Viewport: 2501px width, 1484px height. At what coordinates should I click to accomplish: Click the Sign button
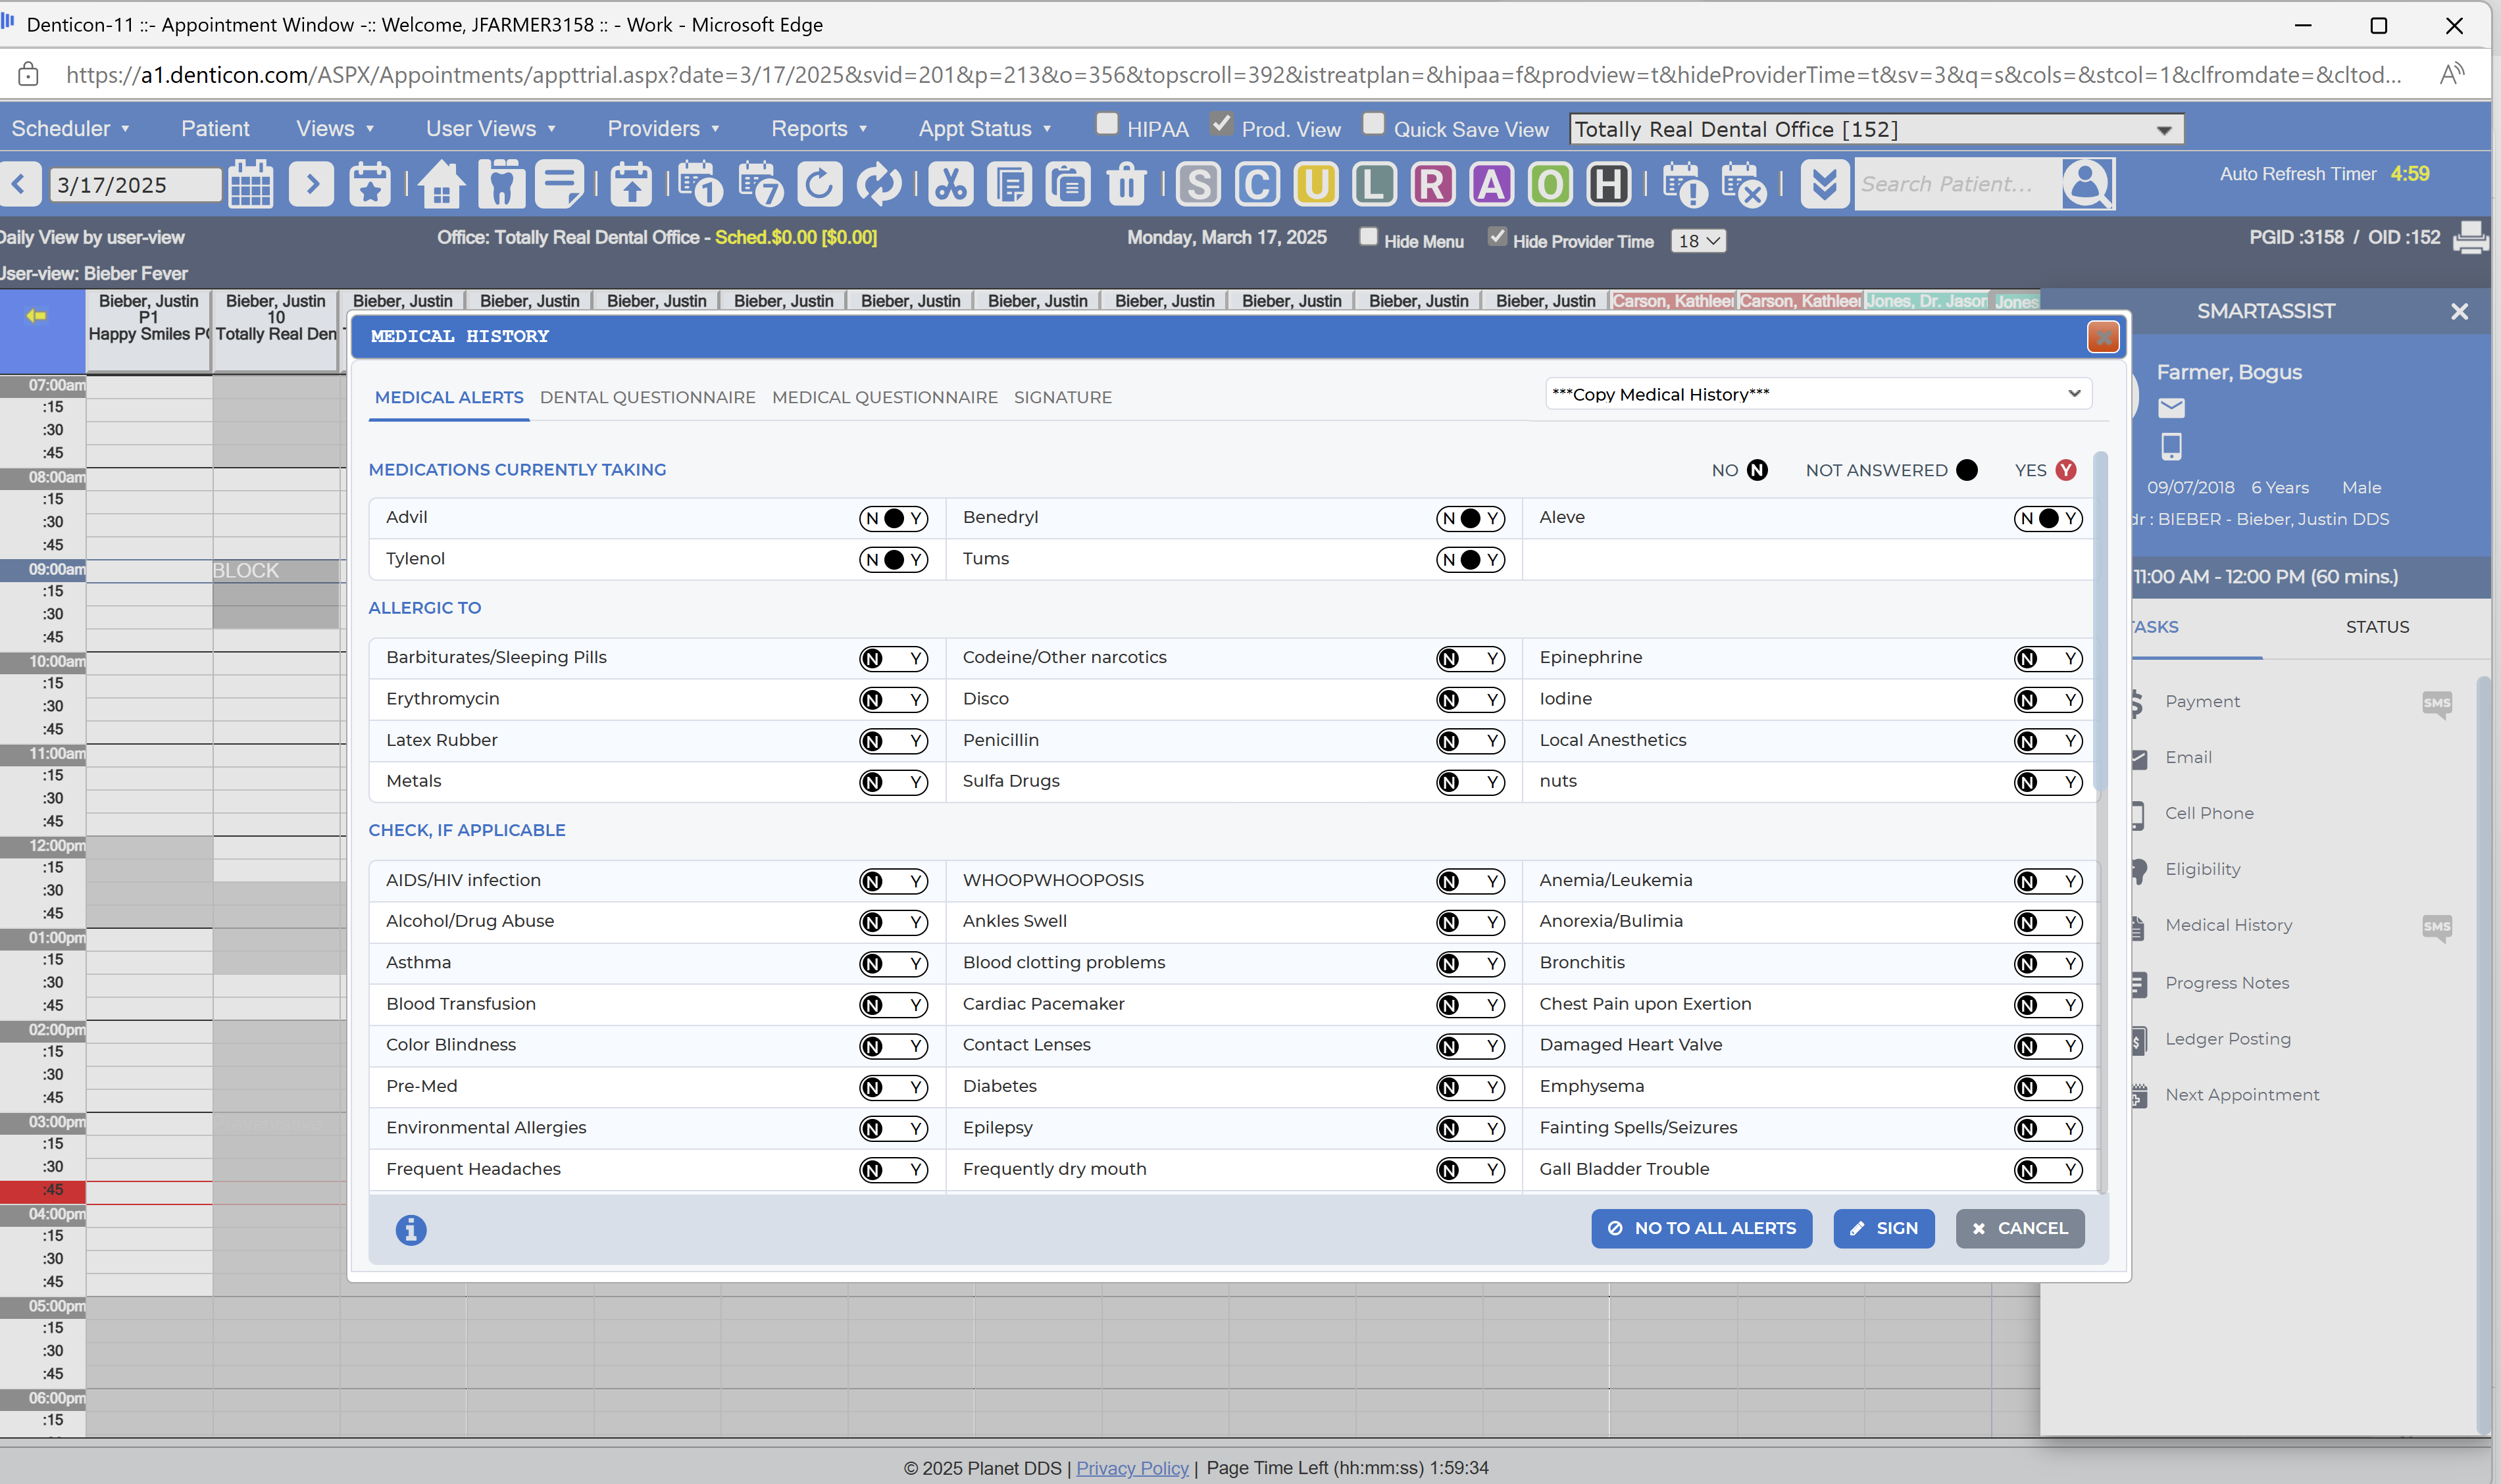click(1883, 1228)
